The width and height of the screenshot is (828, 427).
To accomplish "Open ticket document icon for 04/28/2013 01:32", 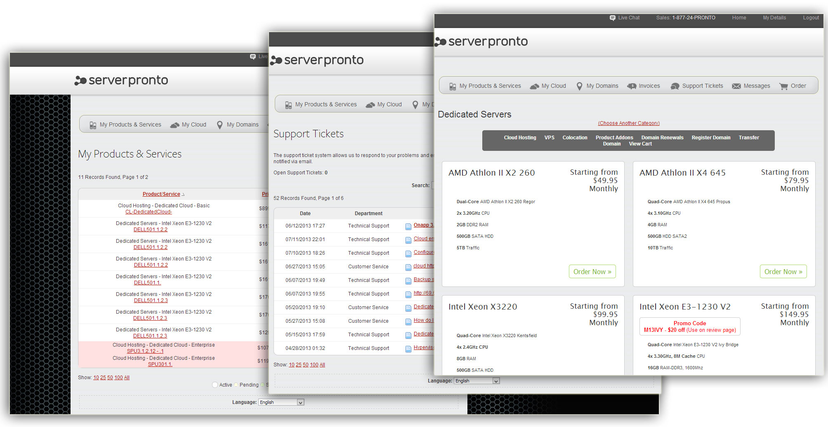I will 408,349.
